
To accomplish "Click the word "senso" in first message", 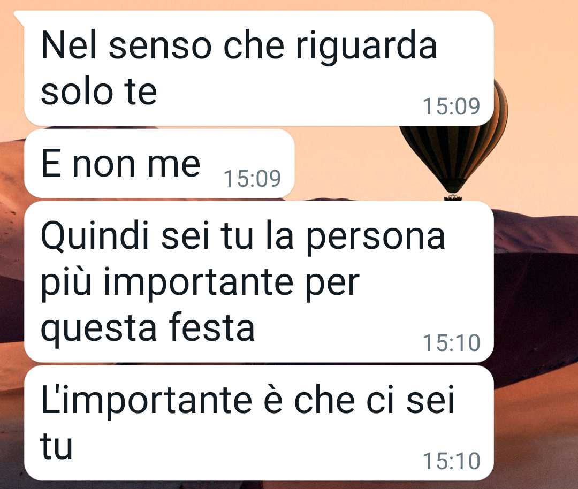I will tap(160, 47).
